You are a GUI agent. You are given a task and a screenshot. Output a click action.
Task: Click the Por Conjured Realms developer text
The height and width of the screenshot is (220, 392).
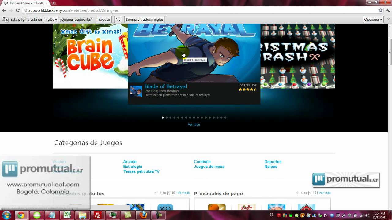[x=162, y=91]
